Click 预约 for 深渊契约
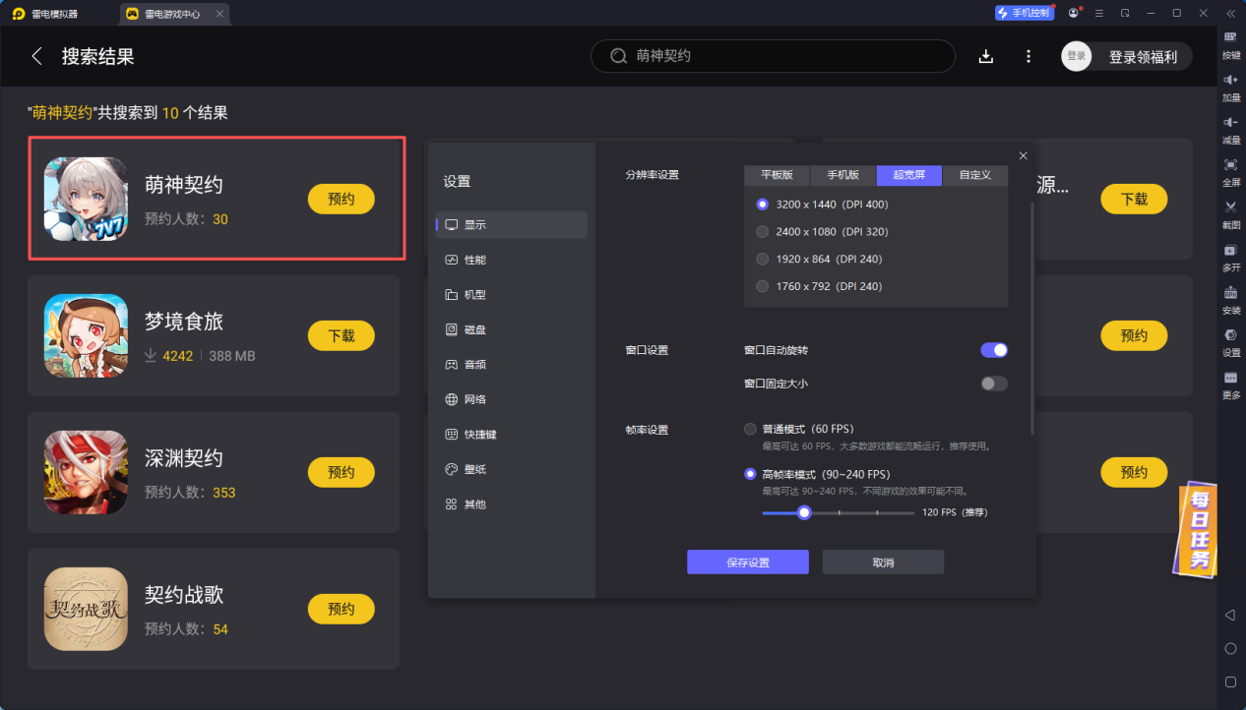The height and width of the screenshot is (710, 1246). coord(342,472)
